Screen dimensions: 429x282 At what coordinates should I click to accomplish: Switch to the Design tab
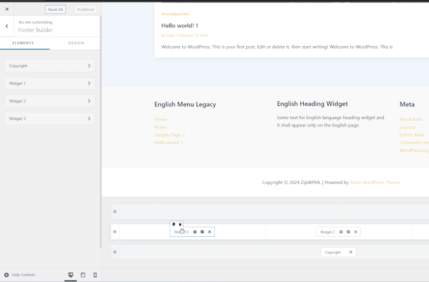click(76, 43)
